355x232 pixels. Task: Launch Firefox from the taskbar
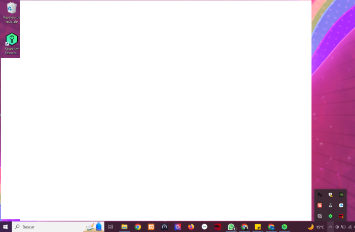pos(191,226)
